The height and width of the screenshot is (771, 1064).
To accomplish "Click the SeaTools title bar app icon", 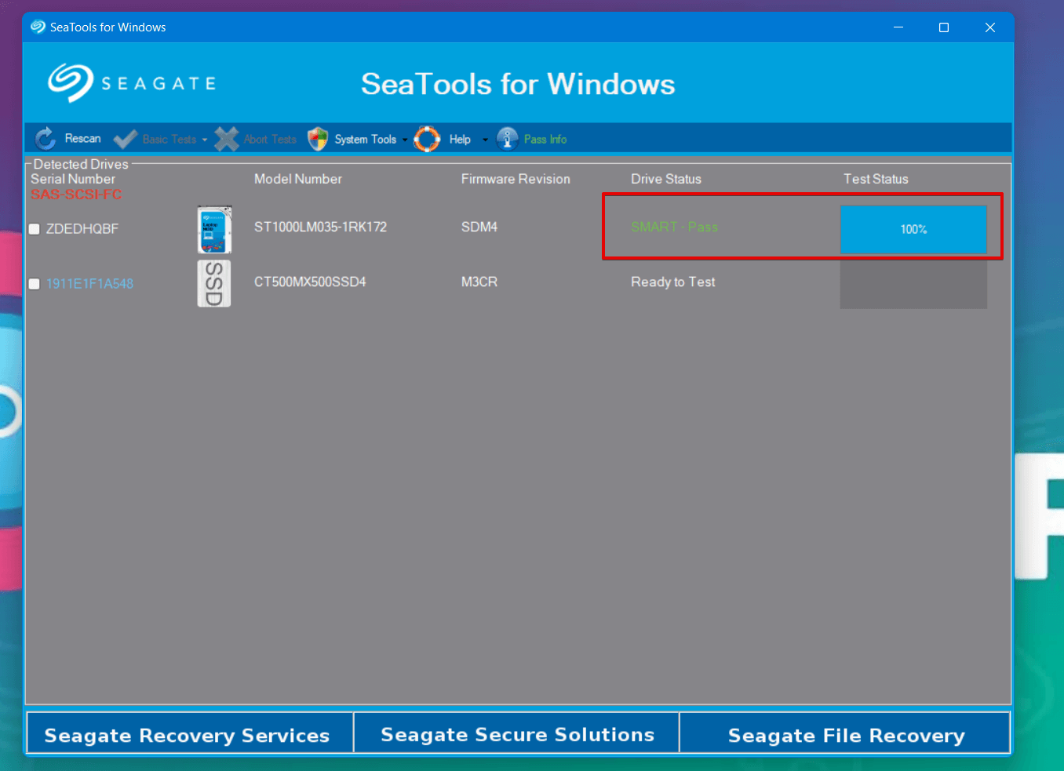I will pos(38,27).
